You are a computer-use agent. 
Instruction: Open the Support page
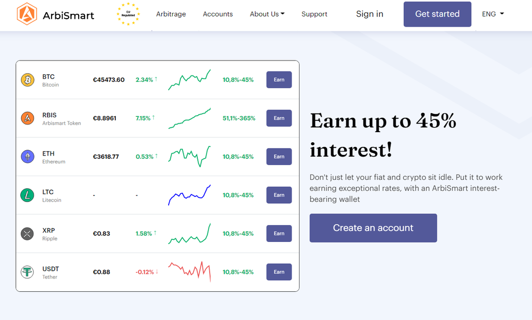[x=314, y=14]
